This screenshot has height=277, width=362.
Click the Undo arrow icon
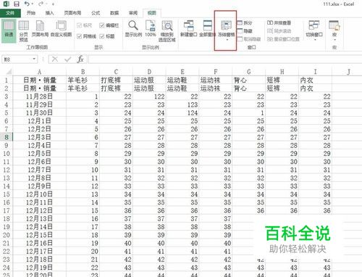coord(27,4)
